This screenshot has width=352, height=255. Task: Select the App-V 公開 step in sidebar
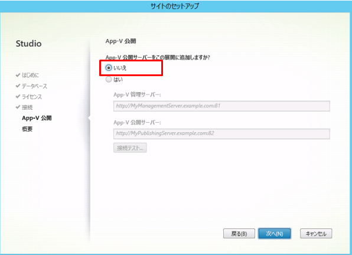(37, 118)
